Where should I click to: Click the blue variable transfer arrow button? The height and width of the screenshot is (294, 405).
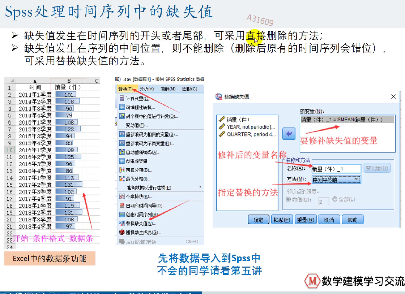[289, 134]
